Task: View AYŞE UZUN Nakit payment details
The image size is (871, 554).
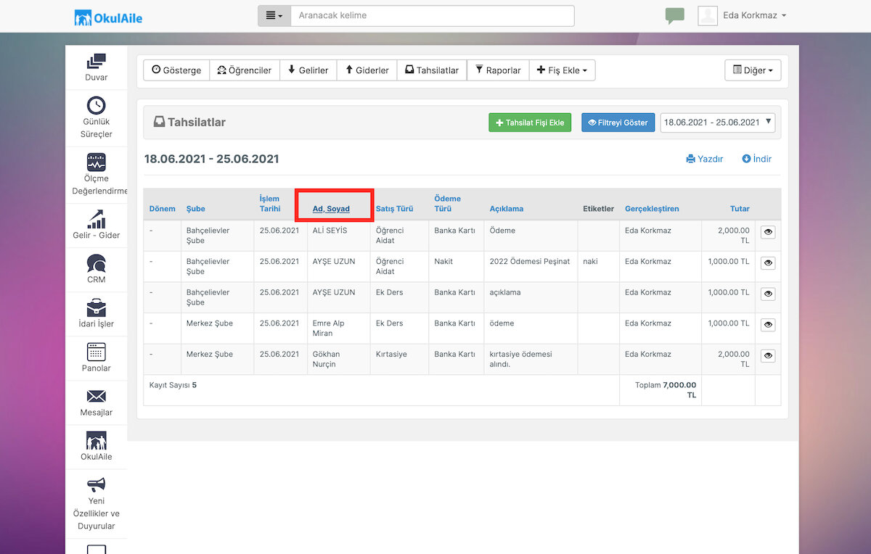Action: 768,263
